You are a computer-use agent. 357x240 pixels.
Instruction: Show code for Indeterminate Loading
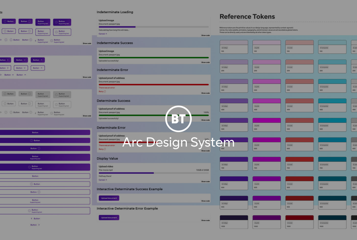click(x=205, y=35)
